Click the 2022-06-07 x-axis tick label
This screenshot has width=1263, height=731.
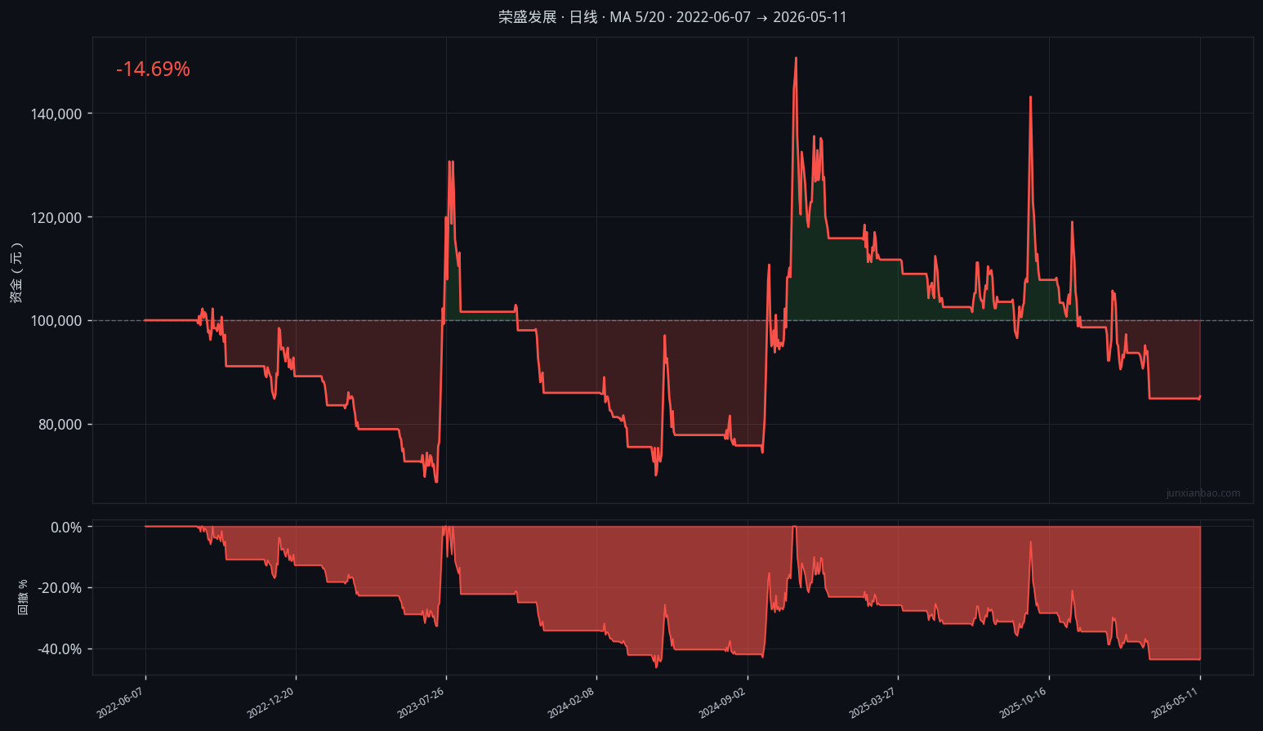pyautogui.click(x=120, y=702)
